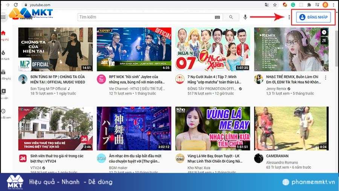This screenshot has height=191, width=339.
Task: Open 7 Nụ Cười Xuân 4 Tập 7 title
Action: [214, 80]
